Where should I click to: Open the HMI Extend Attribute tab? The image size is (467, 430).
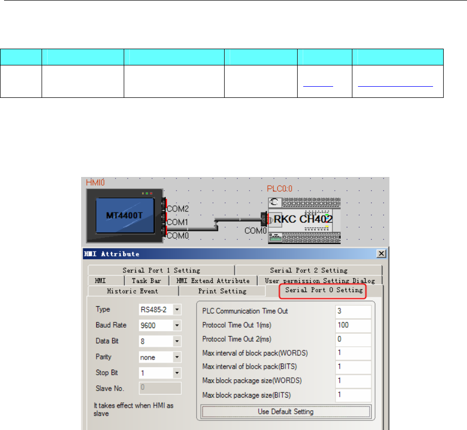pos(213,280)
